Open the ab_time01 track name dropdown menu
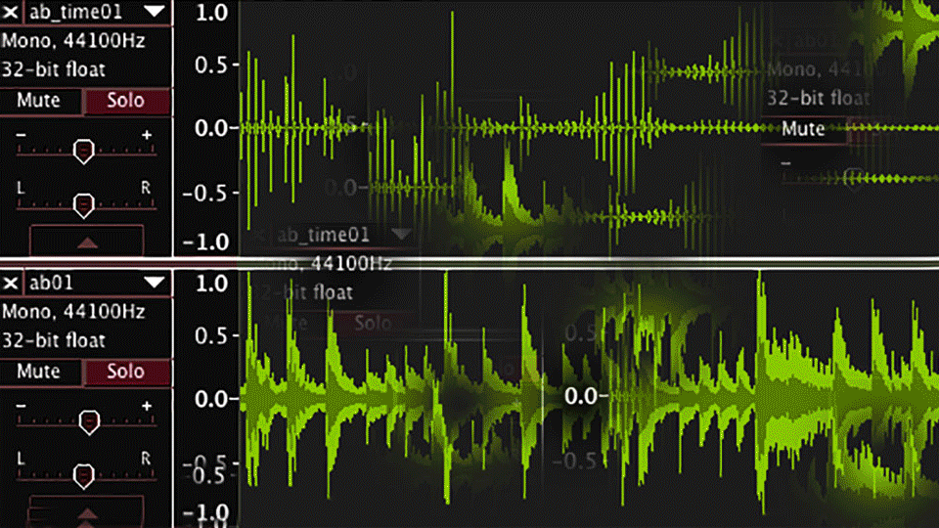The image size is (939, 528). 153,13
